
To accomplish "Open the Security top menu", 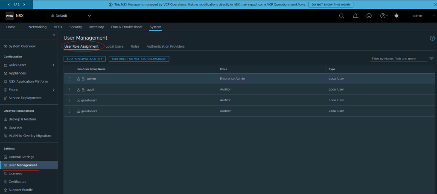I will (76, 27).
